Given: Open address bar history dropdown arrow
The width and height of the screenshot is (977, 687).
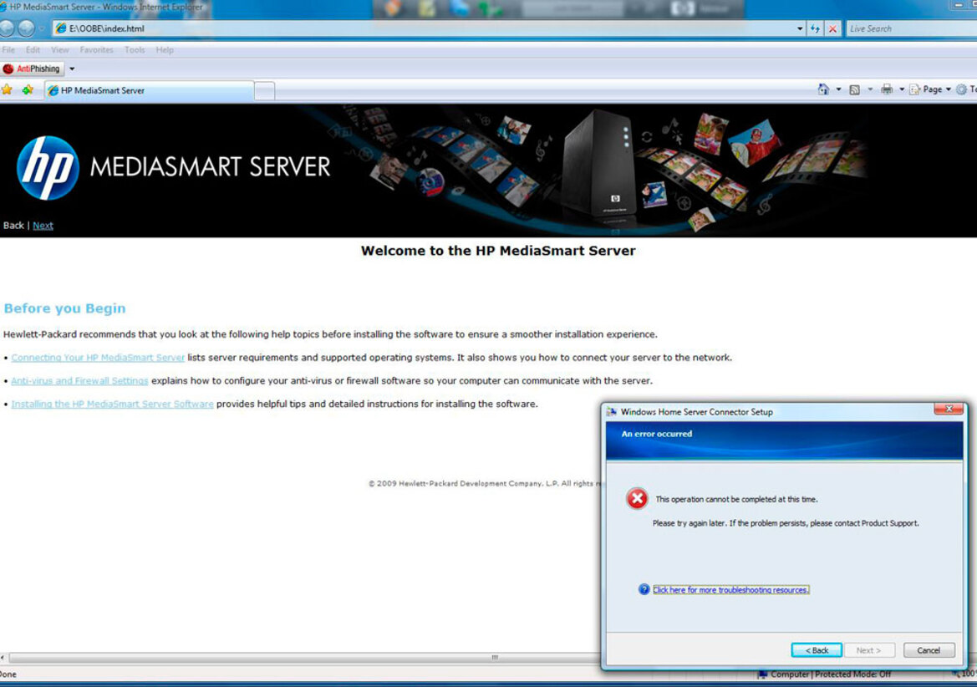Looking at the screenshot, I should [800, 28].
